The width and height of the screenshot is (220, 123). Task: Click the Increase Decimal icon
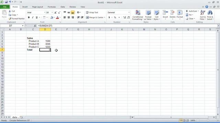pos(124,17)
